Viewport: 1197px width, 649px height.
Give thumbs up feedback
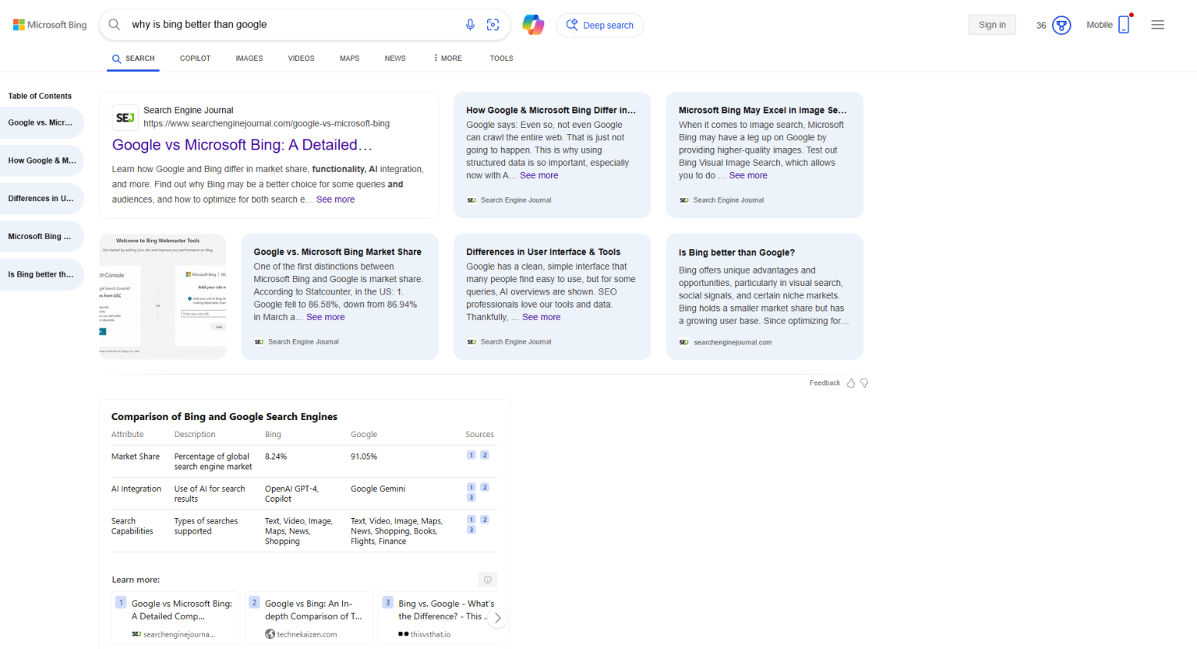click(x=851, y=383)
